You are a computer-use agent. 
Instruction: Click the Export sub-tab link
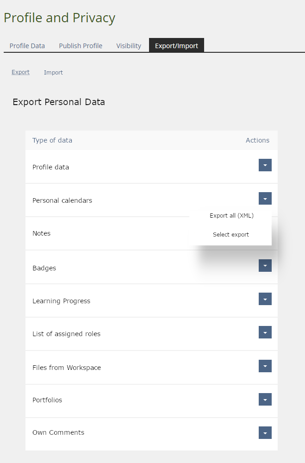(20, 72)
